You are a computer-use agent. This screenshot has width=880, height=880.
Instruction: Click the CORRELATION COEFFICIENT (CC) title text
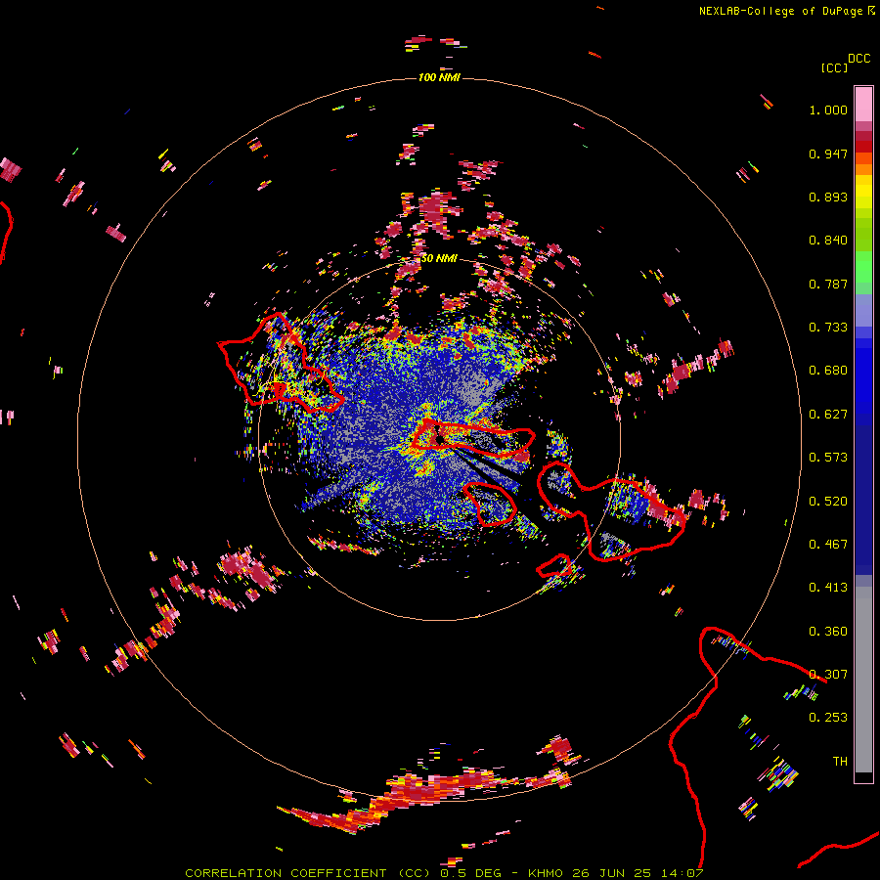pos(309,873)
